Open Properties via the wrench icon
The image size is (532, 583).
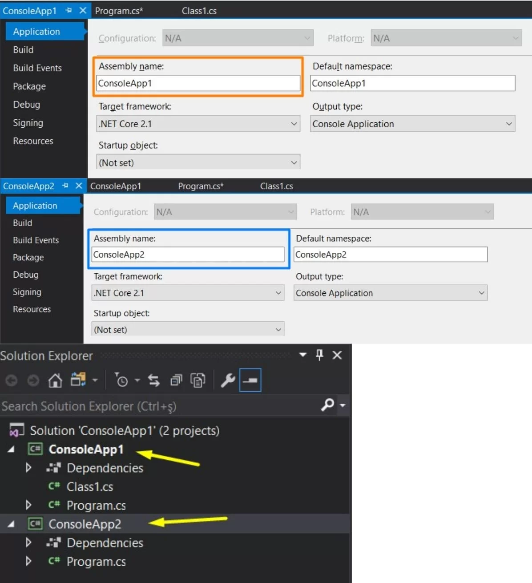[x=228, y=381]
